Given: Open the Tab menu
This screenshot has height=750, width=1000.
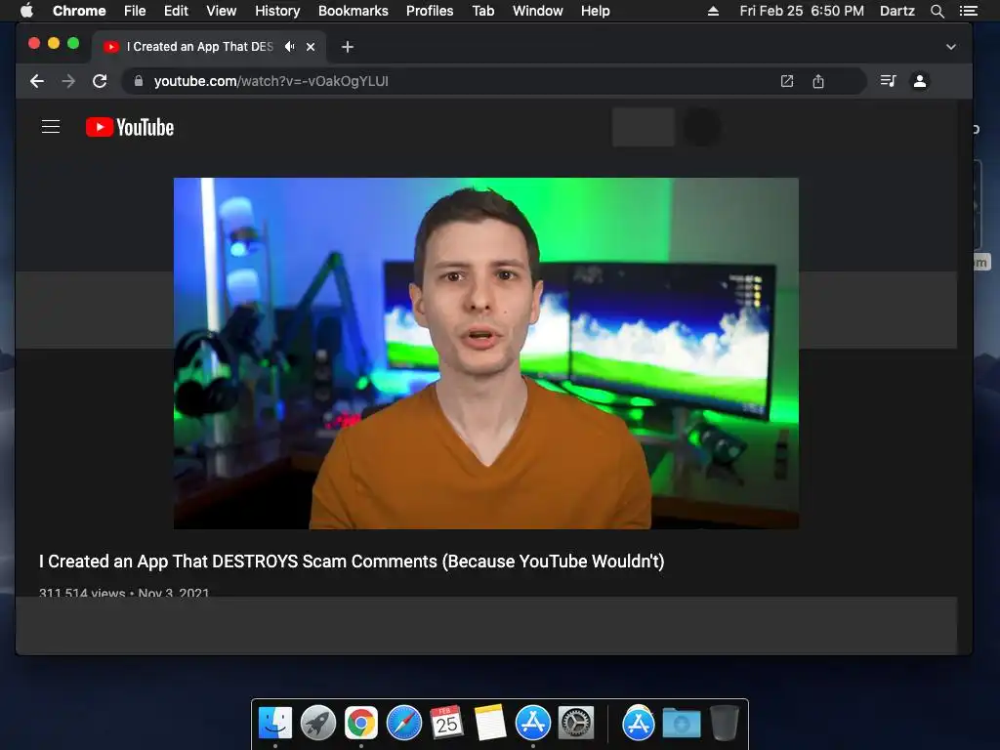Looking at the screenshot, I should 483,11.
